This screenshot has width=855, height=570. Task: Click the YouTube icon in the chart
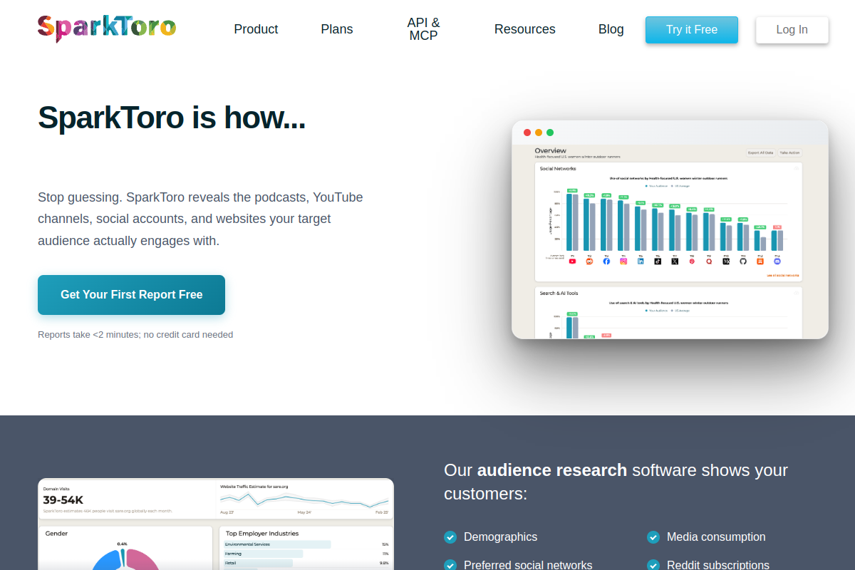pyautogui.click(x=572, y=261)
